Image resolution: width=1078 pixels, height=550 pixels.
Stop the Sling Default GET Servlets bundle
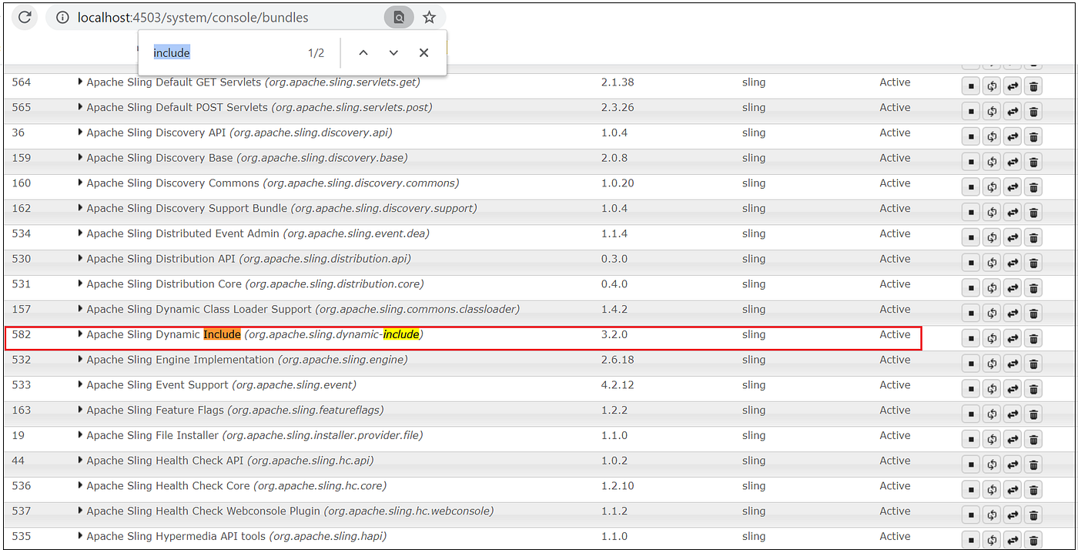[971, 86]
